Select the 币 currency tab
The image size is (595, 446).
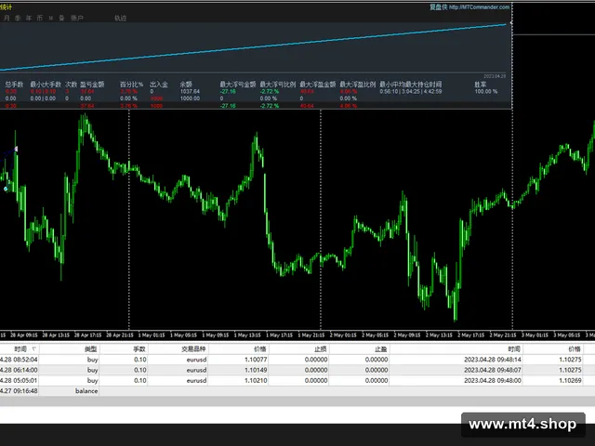[x=40, y=18]
